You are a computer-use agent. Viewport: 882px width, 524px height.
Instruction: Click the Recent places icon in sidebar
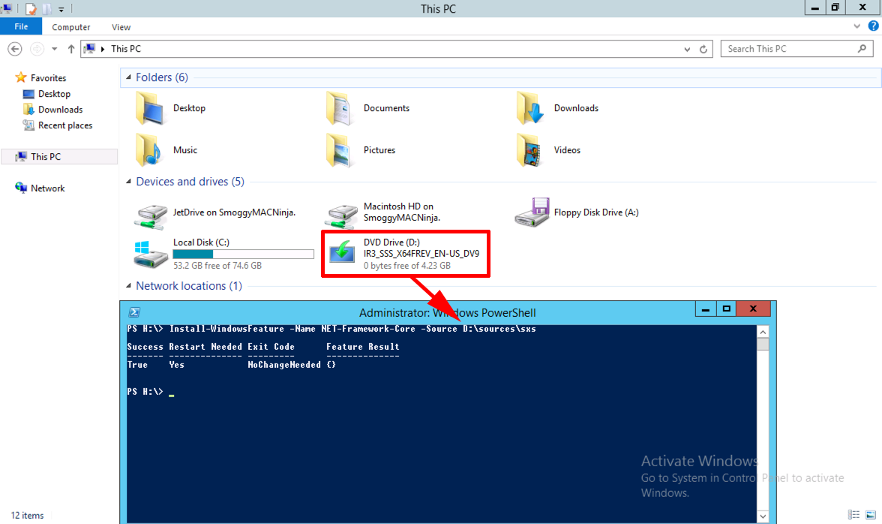pos(28,125)
